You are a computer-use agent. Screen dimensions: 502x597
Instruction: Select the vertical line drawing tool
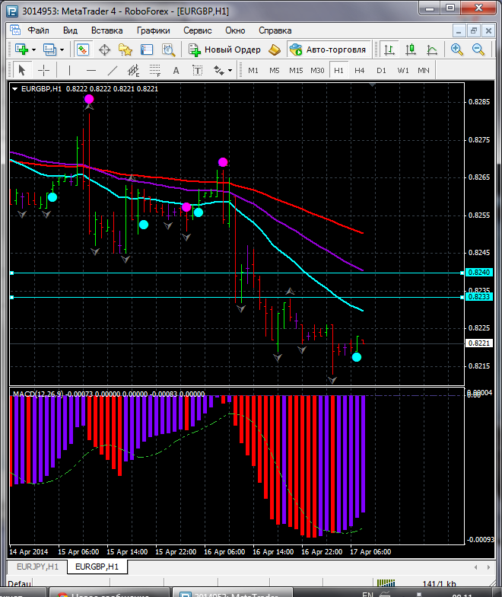[x=69, y=70]
